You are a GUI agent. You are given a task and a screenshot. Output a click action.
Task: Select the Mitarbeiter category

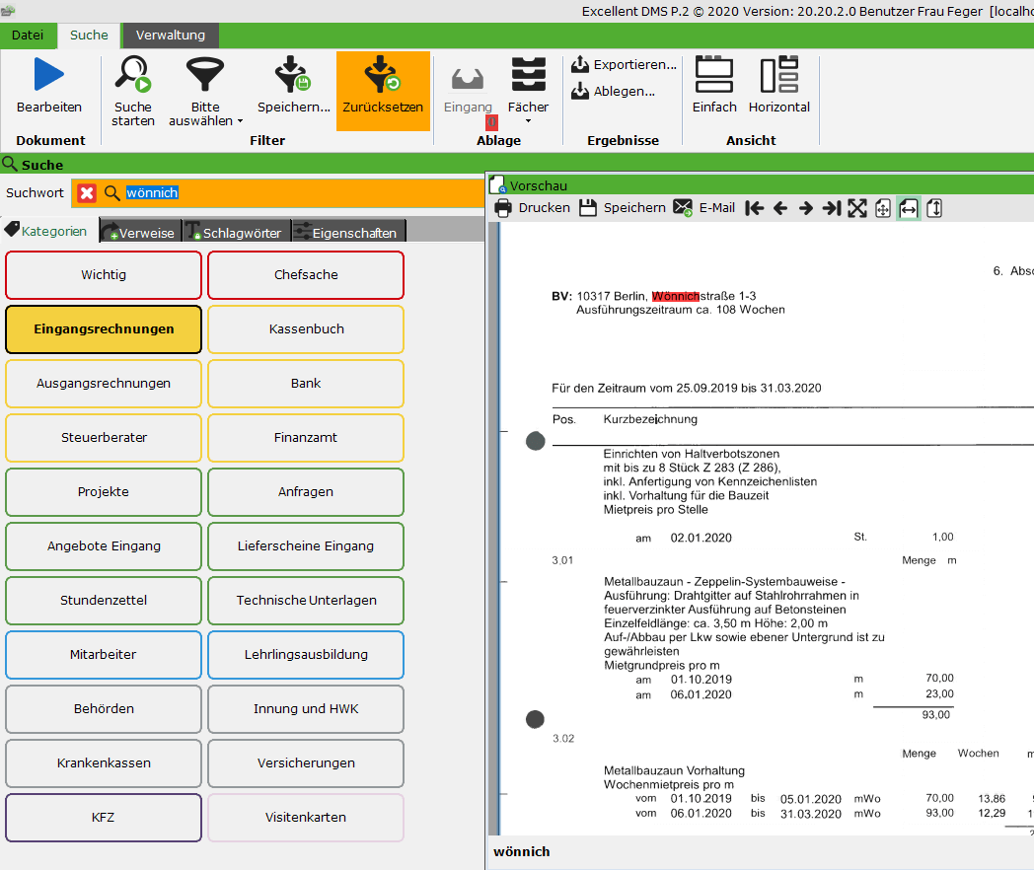pos(104,655)
